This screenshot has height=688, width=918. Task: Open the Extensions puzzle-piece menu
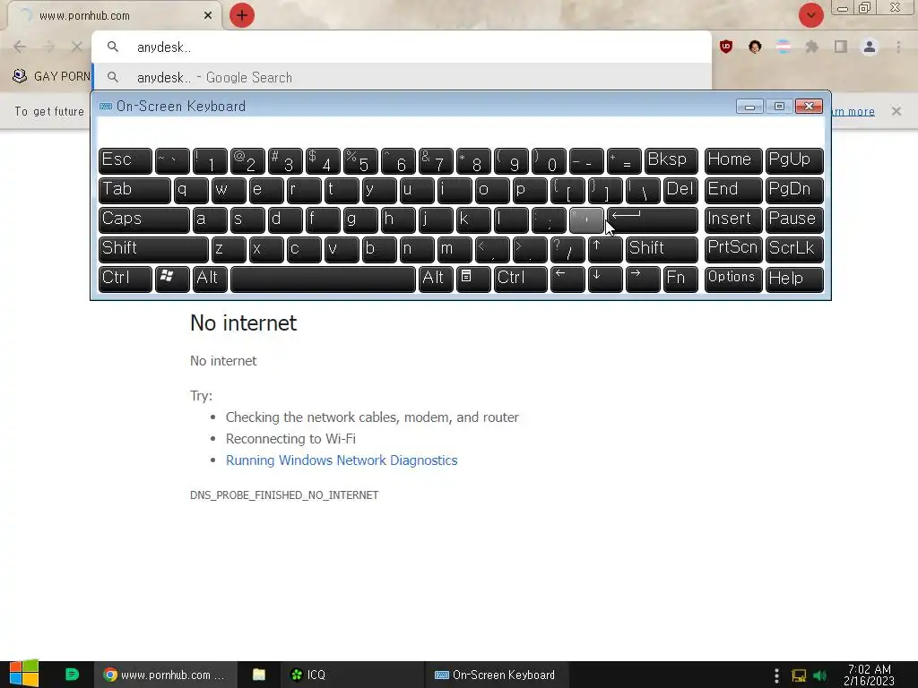click(812, 47)
